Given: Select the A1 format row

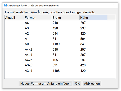Looking at the screenshot, I should (60, 39).
